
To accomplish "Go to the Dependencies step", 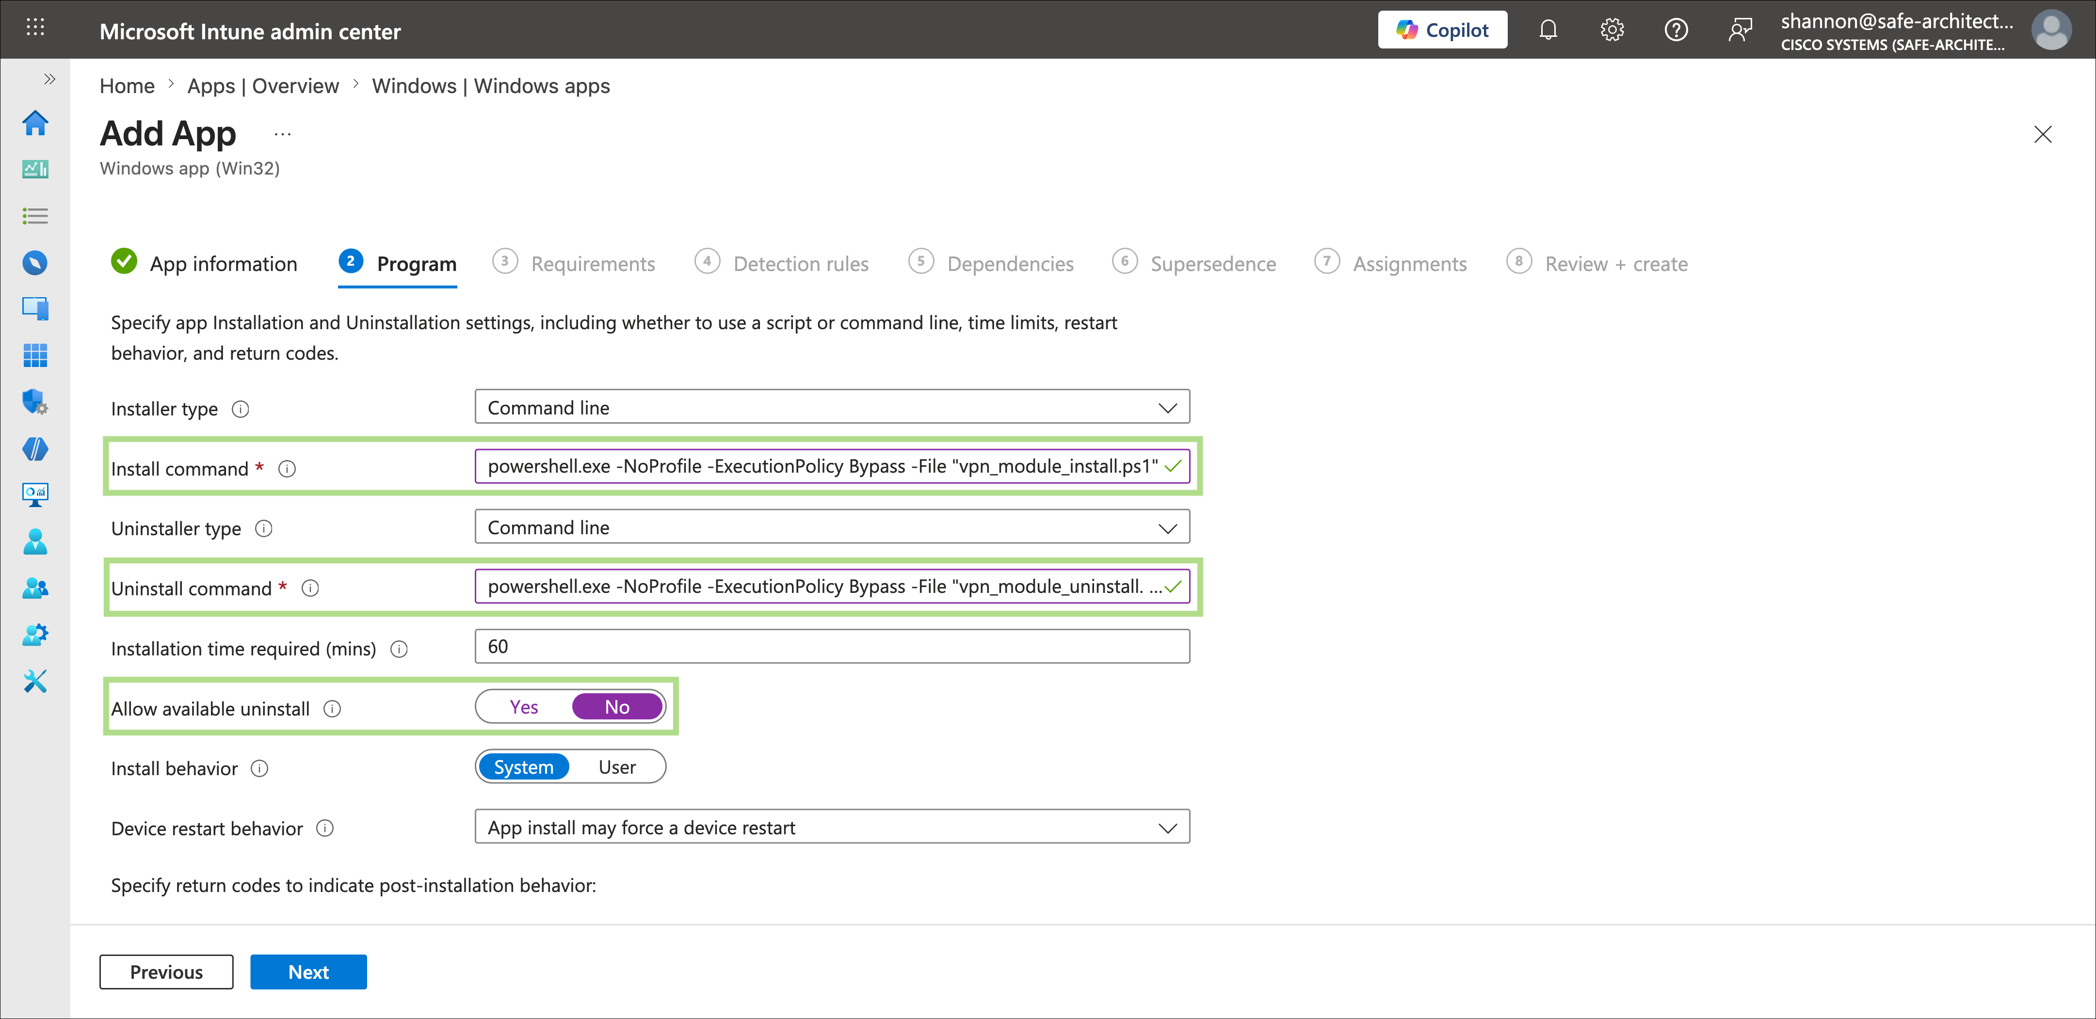I will tap(991, 264).
